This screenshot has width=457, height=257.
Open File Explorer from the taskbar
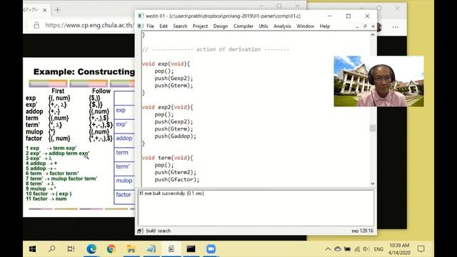131,249
